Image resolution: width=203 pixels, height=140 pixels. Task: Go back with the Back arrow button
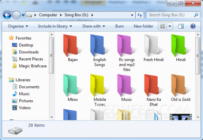click(x=7, y=15)
